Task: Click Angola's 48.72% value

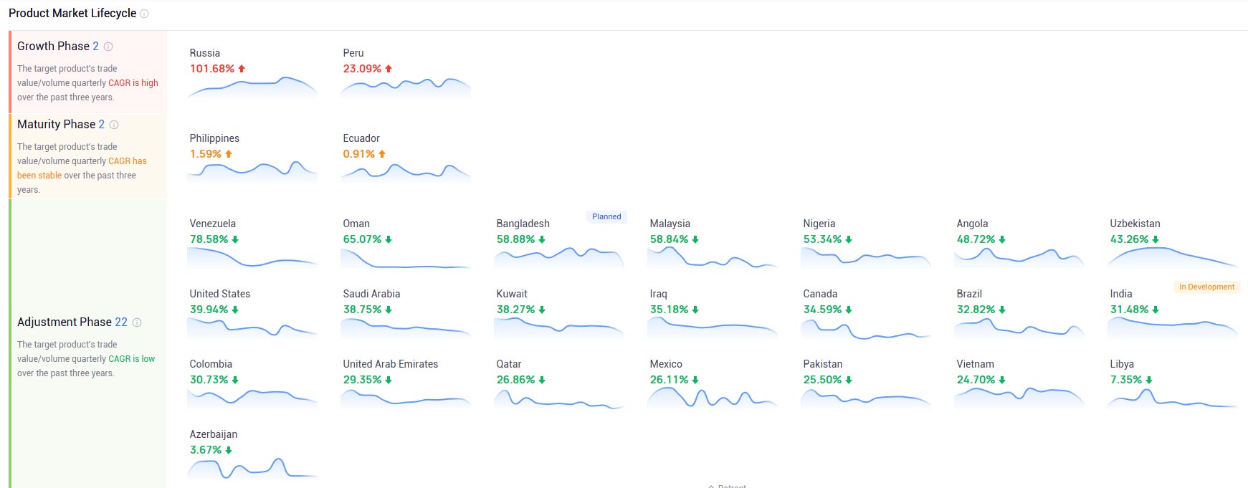Action: pyautogui.click(x=976, y=239)
